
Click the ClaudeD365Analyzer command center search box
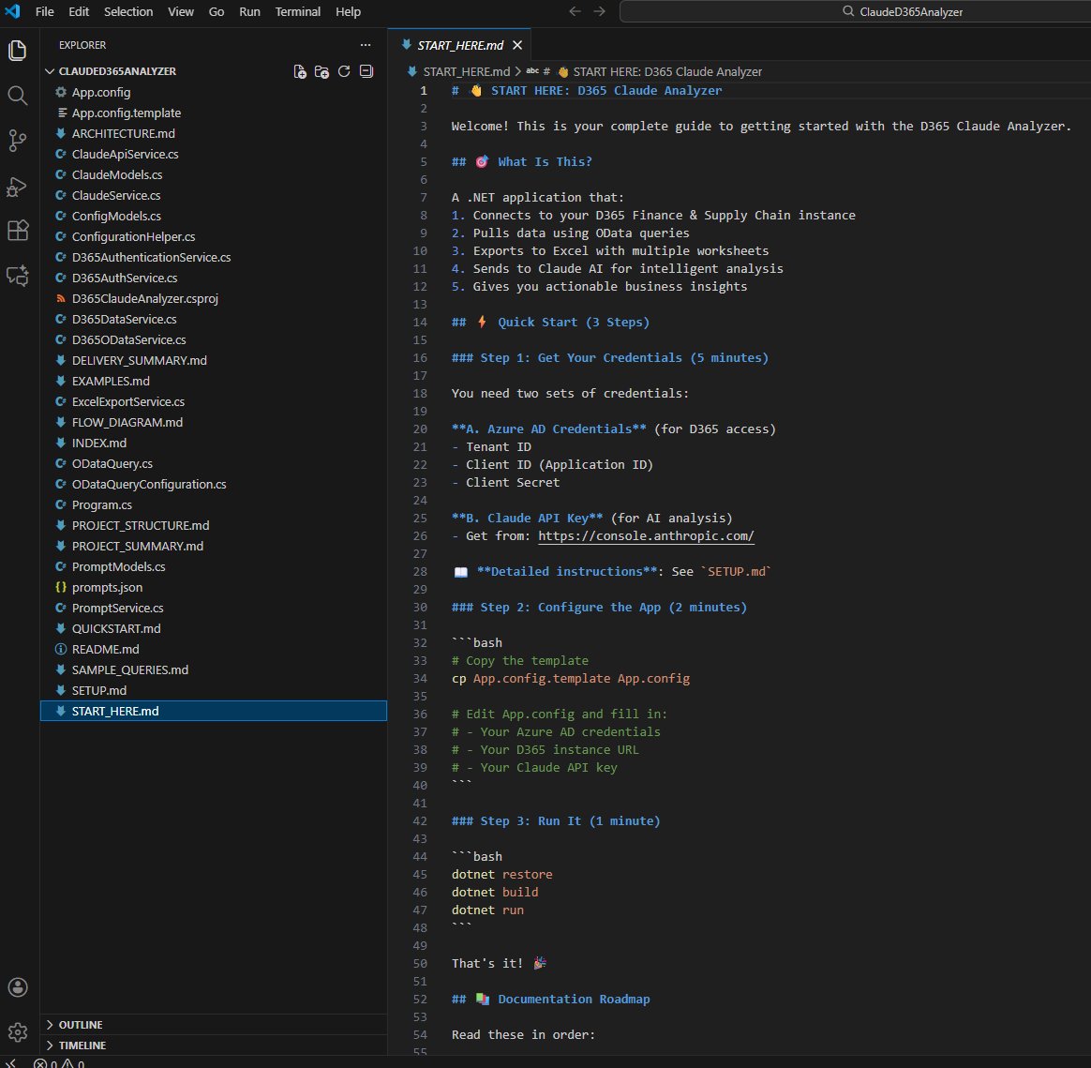[x=855, y=12]
